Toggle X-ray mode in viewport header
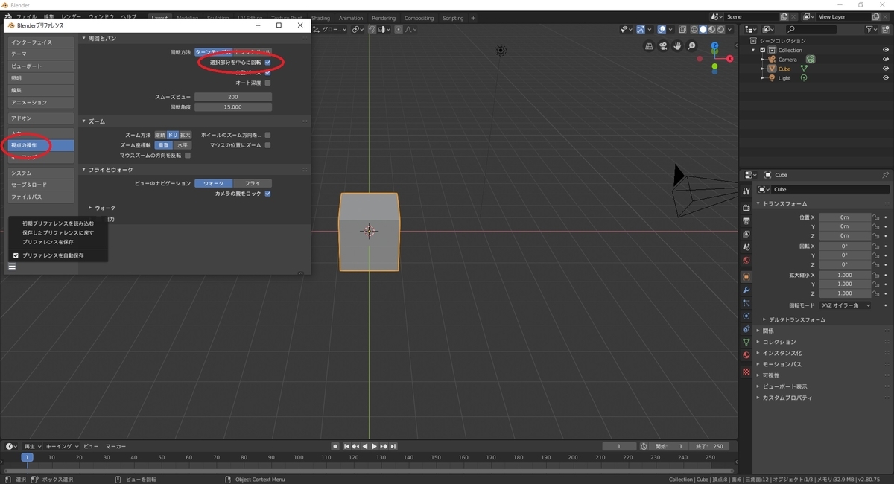894x484 pixels. point(681,29)
